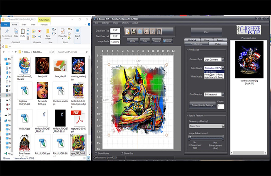271x176 pixels.
Task: Click the Edit icon in Open group
Action: [70, 34]
